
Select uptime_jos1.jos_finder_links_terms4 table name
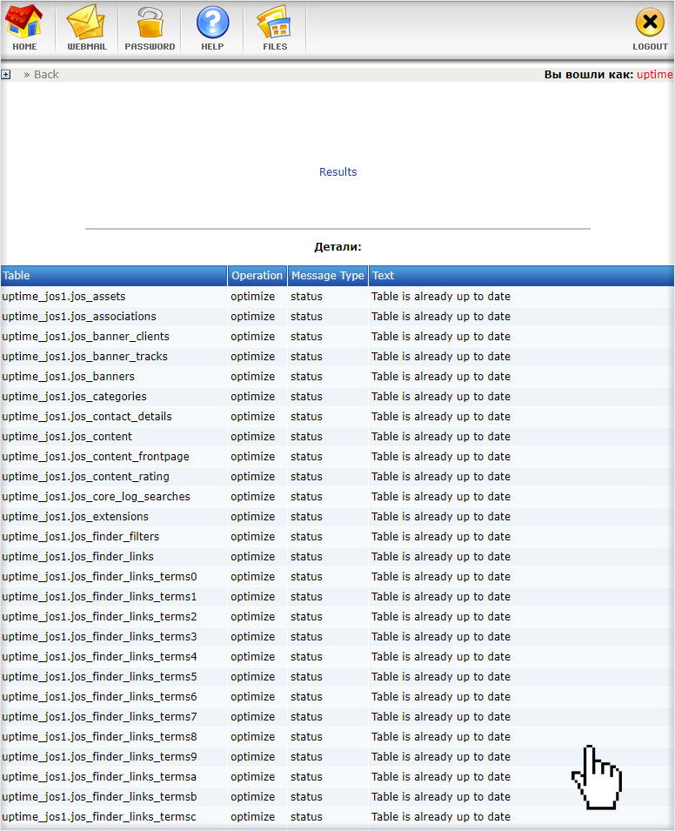click(x=99, y=657)
